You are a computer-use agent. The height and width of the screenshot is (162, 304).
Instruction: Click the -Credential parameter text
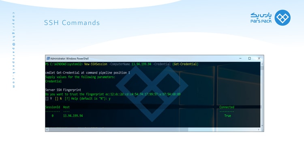point(161,64)
